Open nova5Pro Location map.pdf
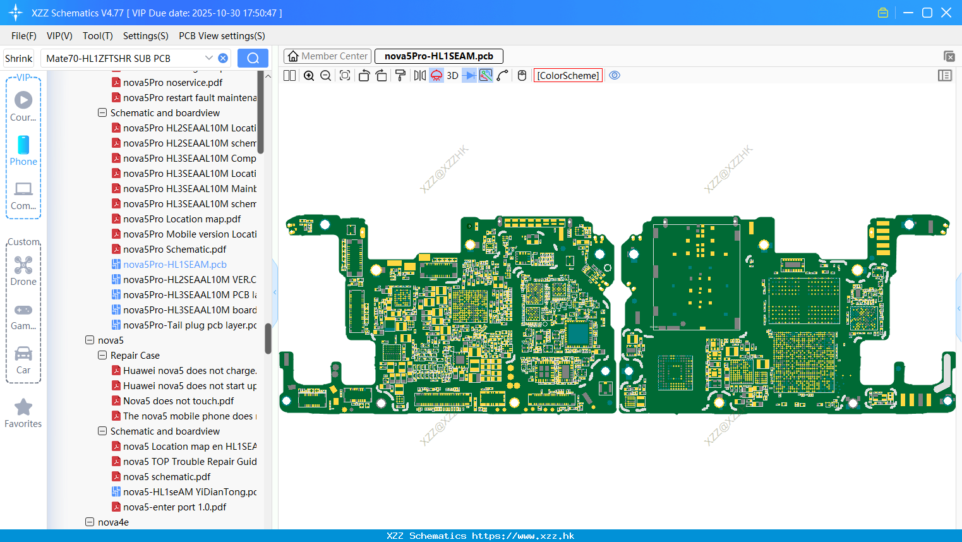Image resolution: width=962 pixels, height=542 pixels. click(x=182, y=219)
